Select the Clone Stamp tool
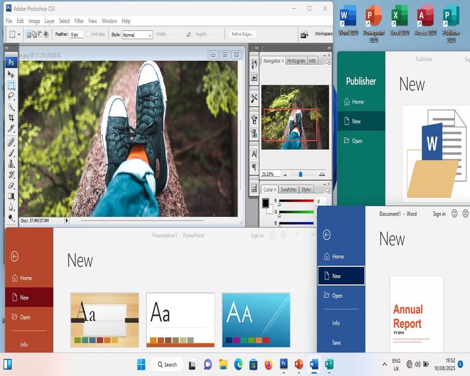The image size is (470, 376). click(11, 164)
